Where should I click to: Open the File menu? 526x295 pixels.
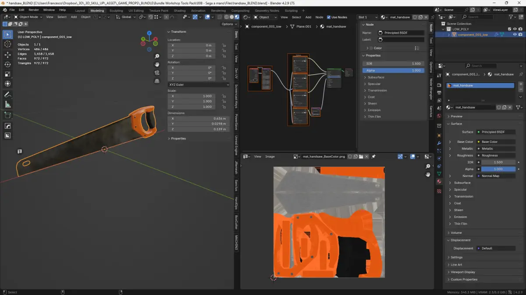click(x=11, y=10)
